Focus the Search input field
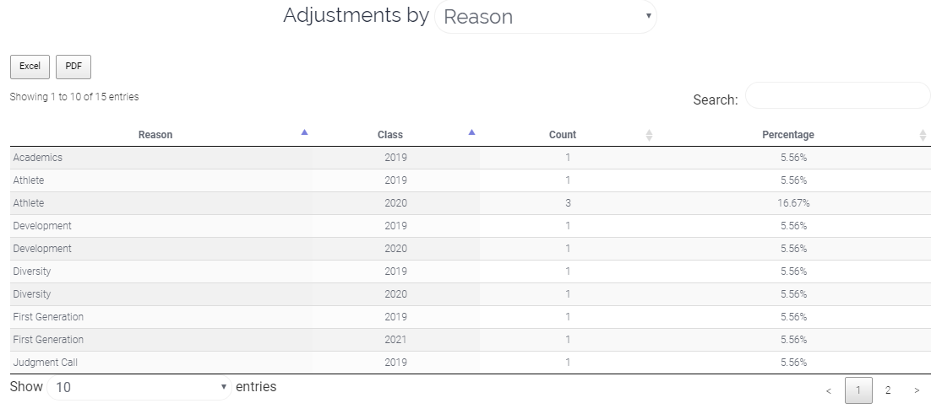Viewport: 942px width, 414px height. pos(837,95)
